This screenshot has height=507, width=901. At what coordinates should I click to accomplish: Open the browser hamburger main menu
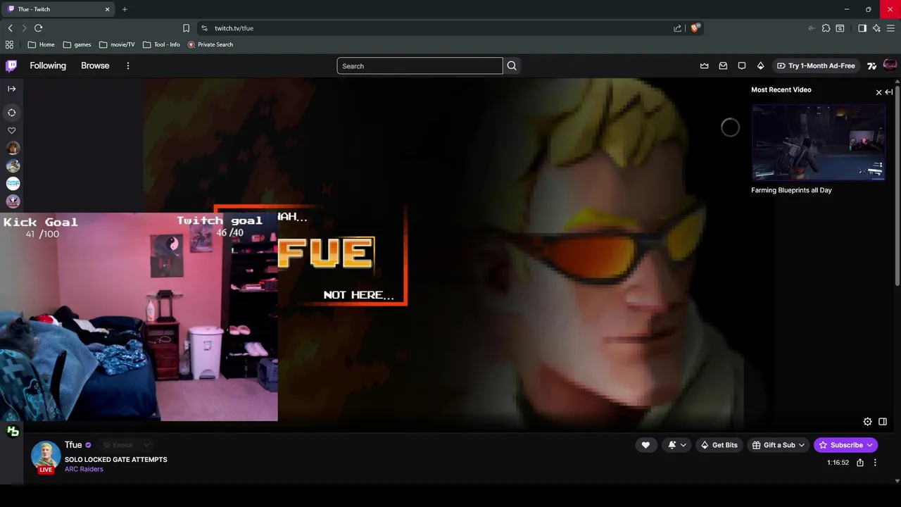coord(890,28)
